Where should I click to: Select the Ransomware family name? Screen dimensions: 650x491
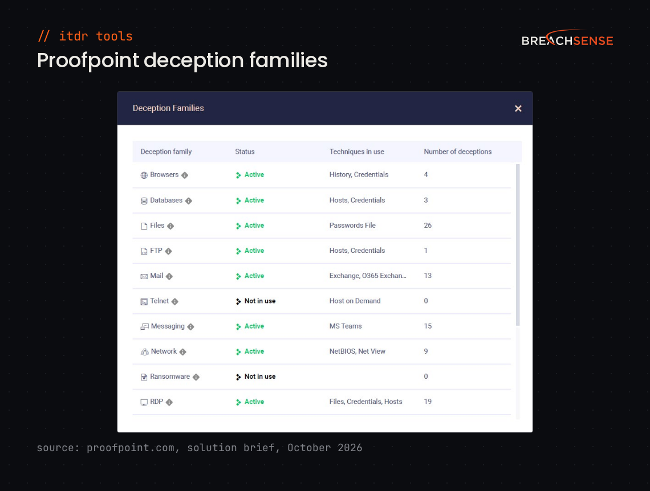tap(170, 377)
